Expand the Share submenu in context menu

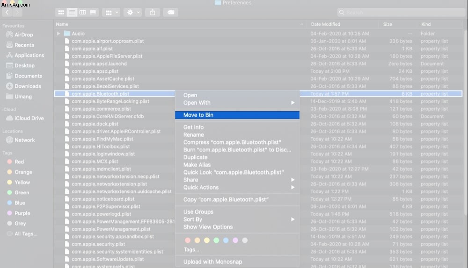[237, 180]
